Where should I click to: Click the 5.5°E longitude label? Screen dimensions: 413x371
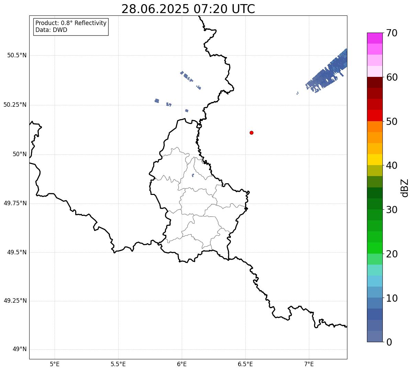click(118, 364)
